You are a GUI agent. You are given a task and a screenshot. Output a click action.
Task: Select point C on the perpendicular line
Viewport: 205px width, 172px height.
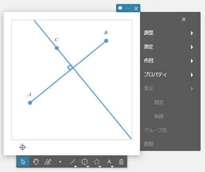[57, 48]
